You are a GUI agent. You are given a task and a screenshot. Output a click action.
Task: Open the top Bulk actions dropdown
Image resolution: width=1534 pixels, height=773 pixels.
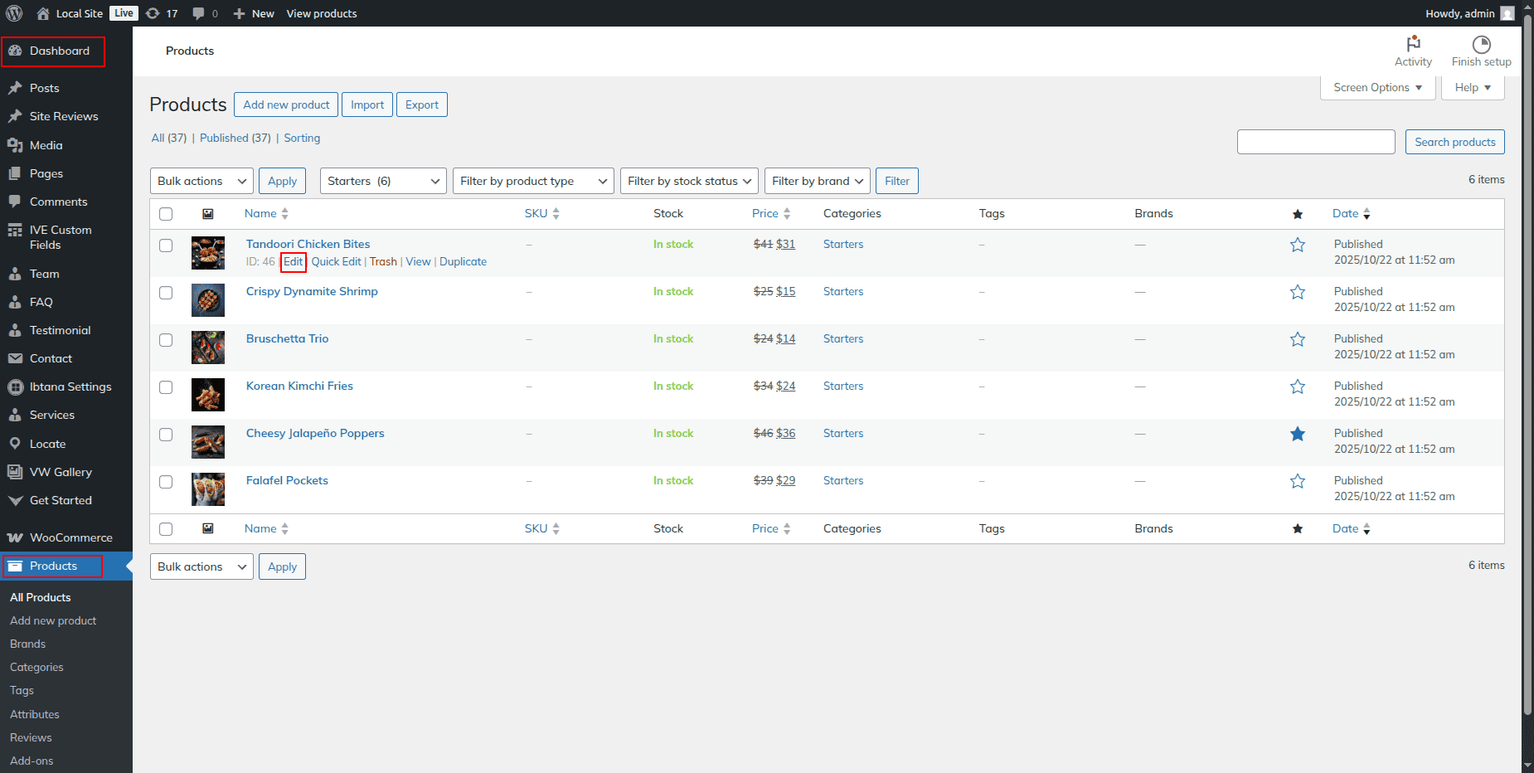201,181
